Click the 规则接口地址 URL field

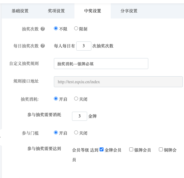(x=118, y=82)
